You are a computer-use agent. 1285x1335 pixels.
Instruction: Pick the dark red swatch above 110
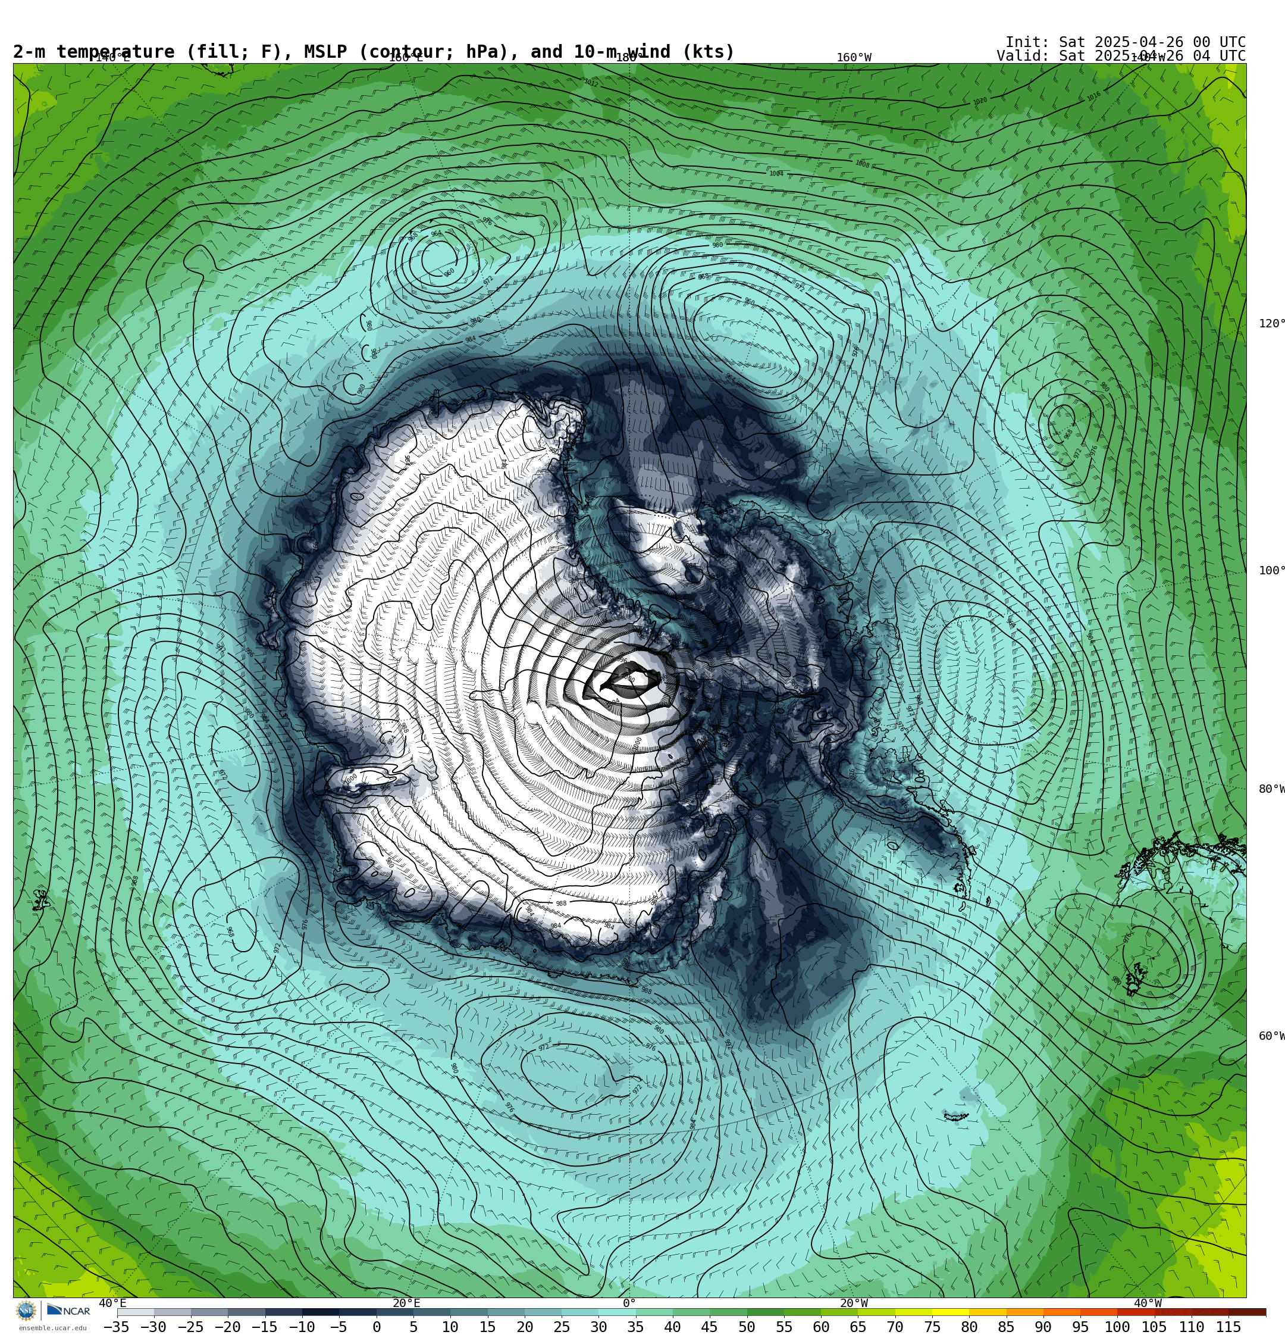point(1210,1312)
